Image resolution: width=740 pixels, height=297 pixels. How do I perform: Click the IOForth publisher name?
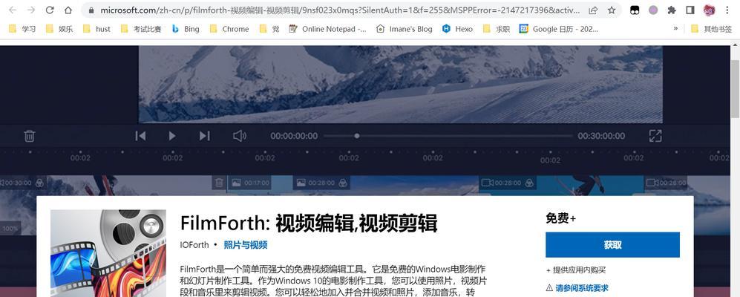click(194, 244)
